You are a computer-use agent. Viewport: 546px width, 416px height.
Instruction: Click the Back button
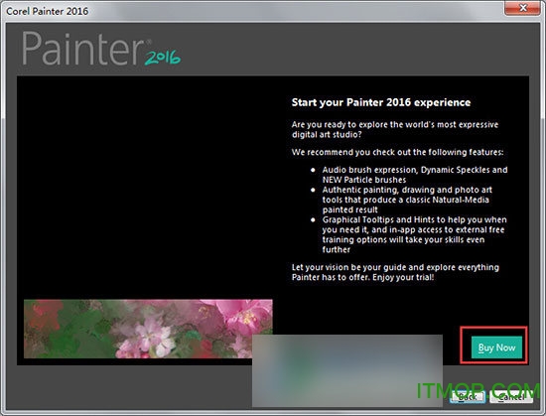coord(468,397)
